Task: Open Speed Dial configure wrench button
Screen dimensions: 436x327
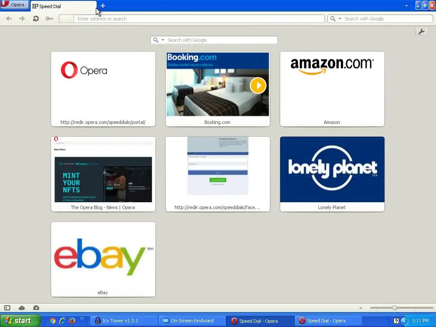Action: [422, 32]
